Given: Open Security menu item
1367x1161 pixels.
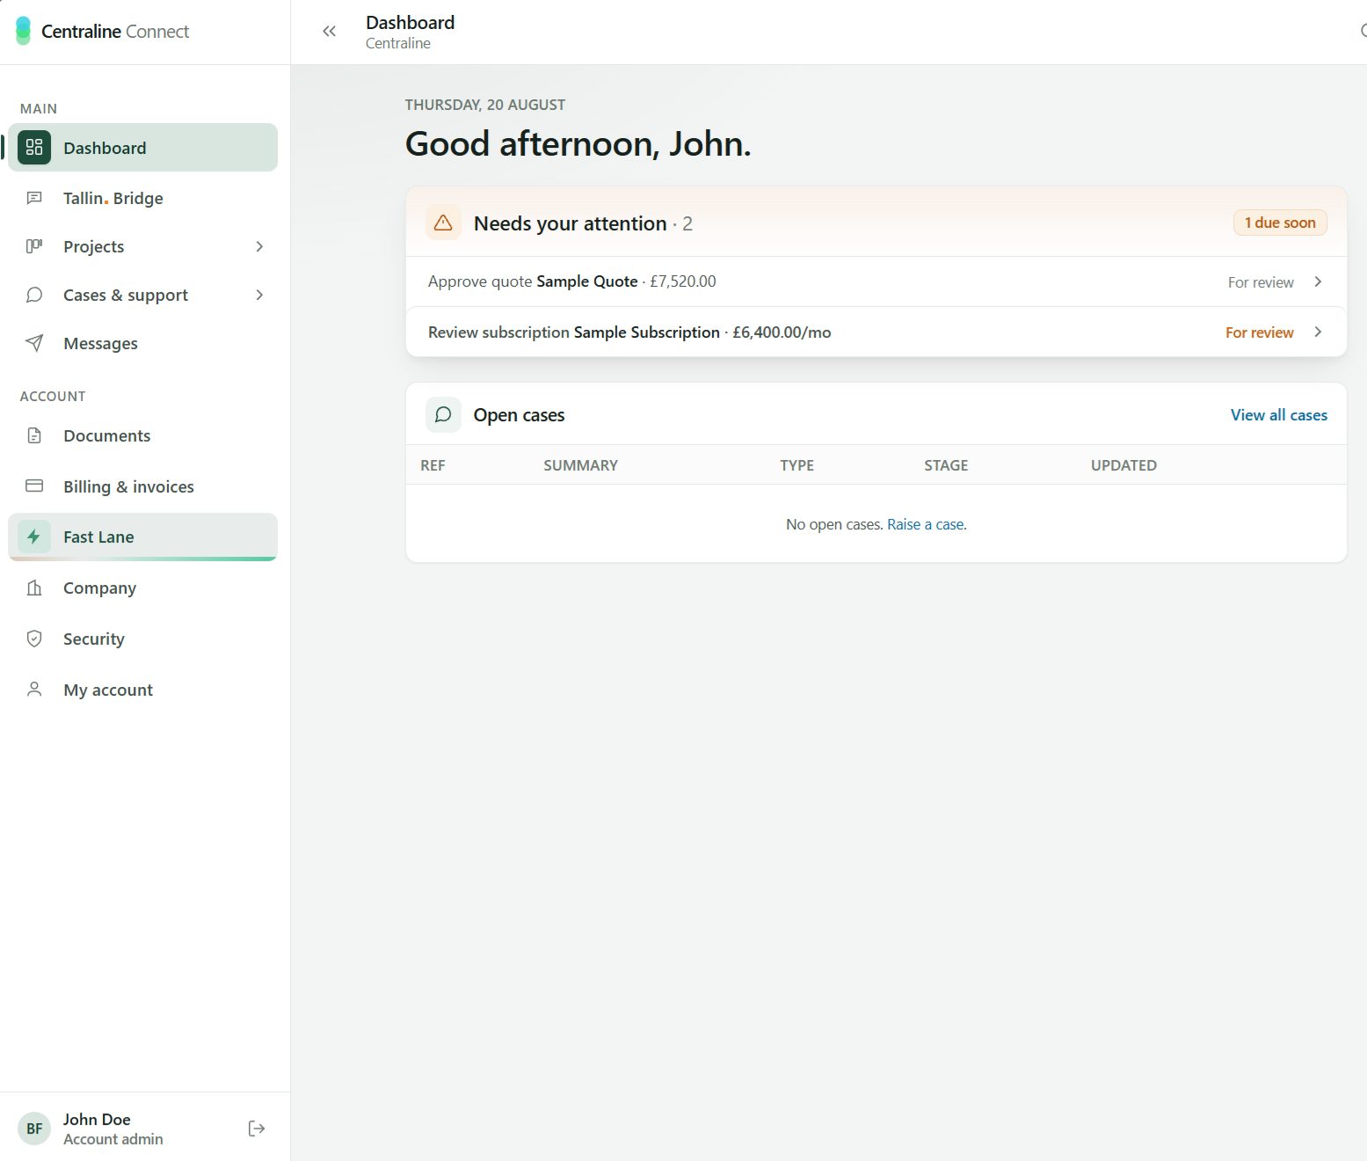Looking at the screenshot, I should tap(142, 639).
